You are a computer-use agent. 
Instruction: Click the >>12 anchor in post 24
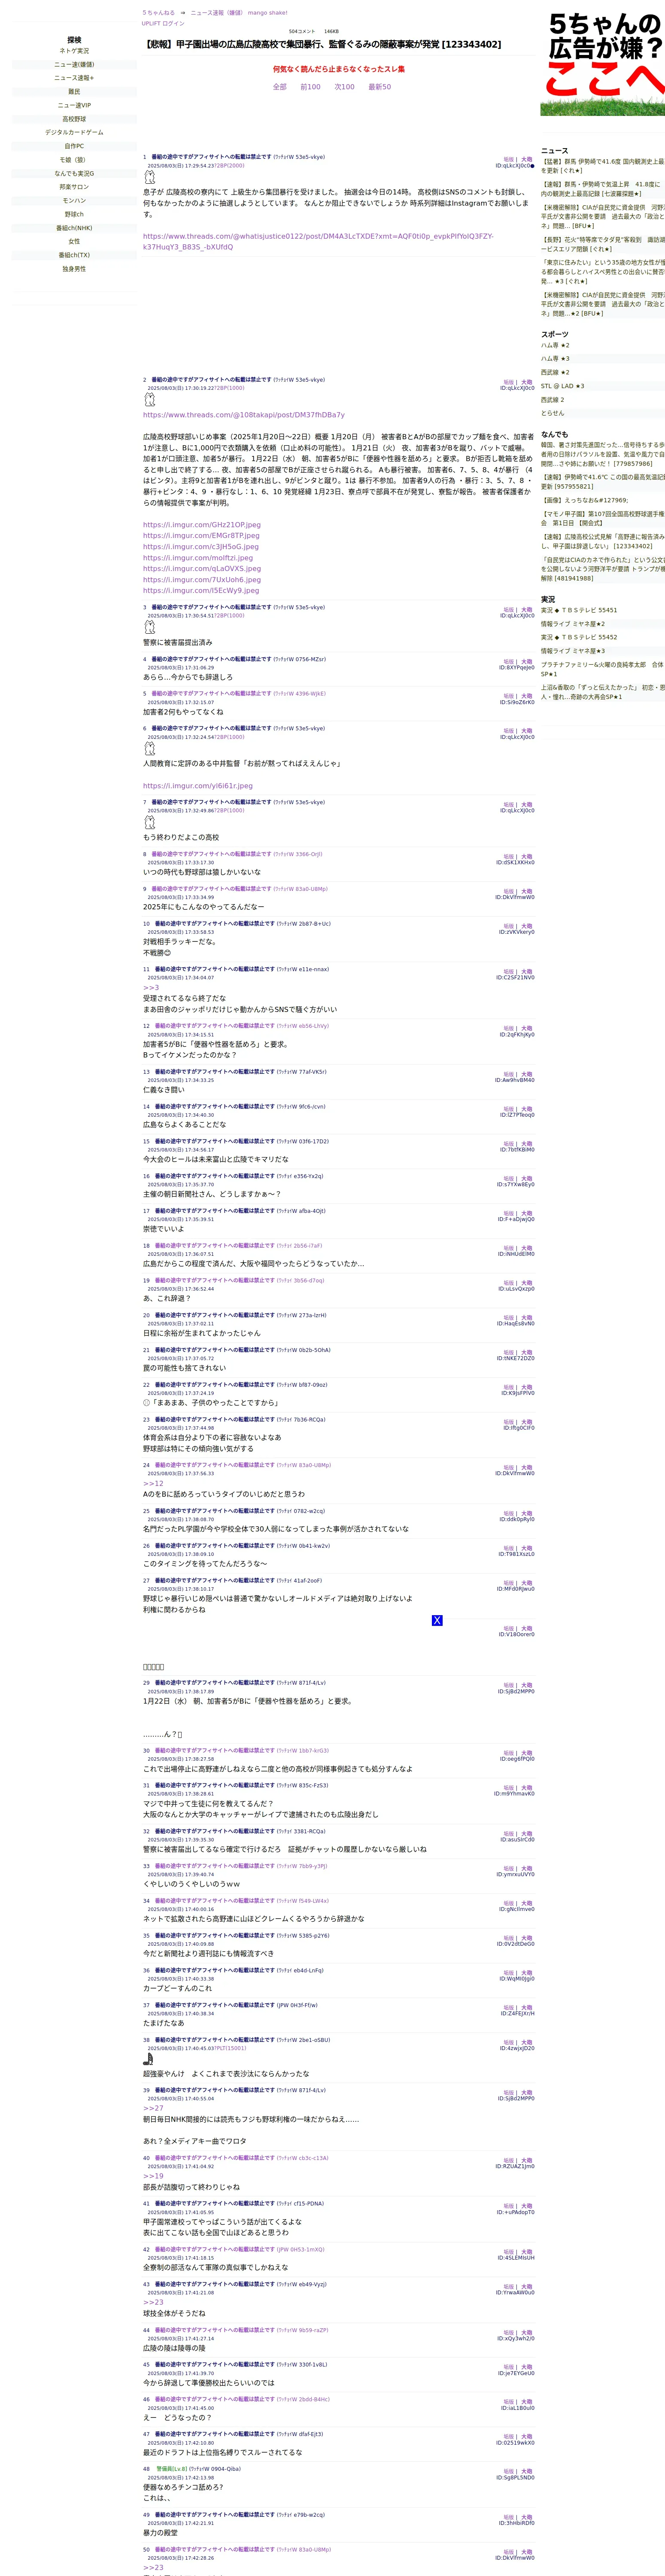click(153, 1484)
